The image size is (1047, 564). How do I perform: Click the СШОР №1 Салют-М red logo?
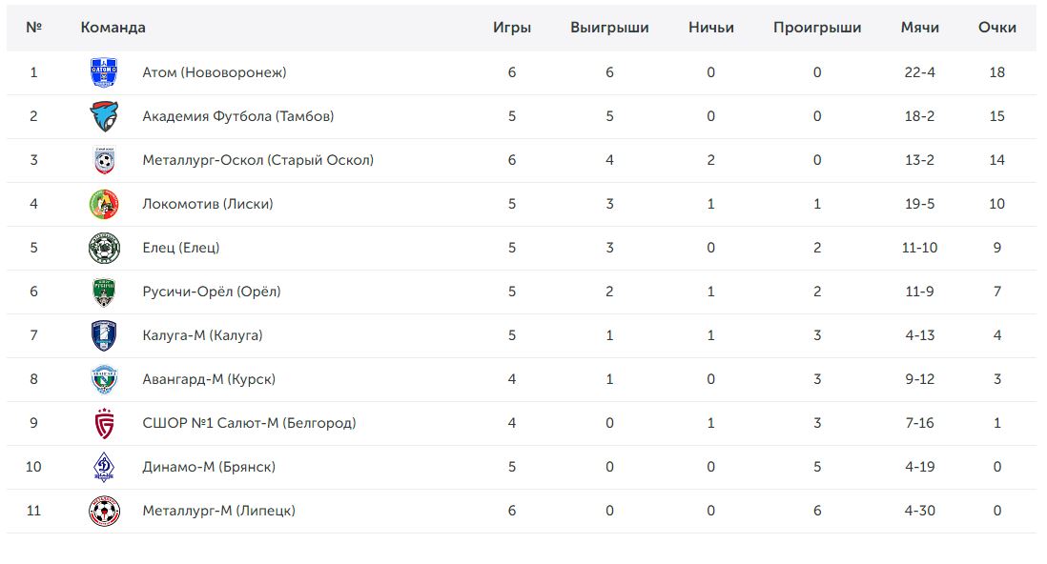point(104,423)
